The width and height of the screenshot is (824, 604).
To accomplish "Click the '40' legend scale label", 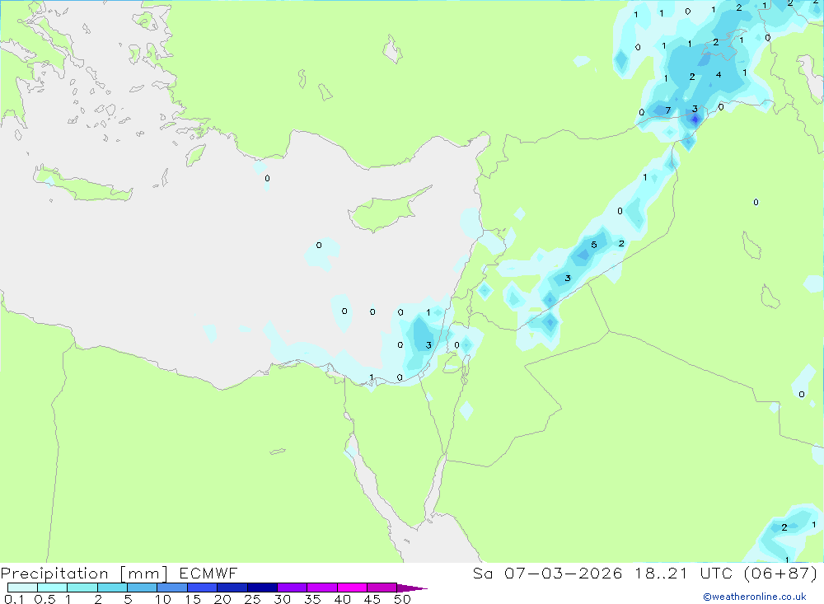I will coord(343,599).
